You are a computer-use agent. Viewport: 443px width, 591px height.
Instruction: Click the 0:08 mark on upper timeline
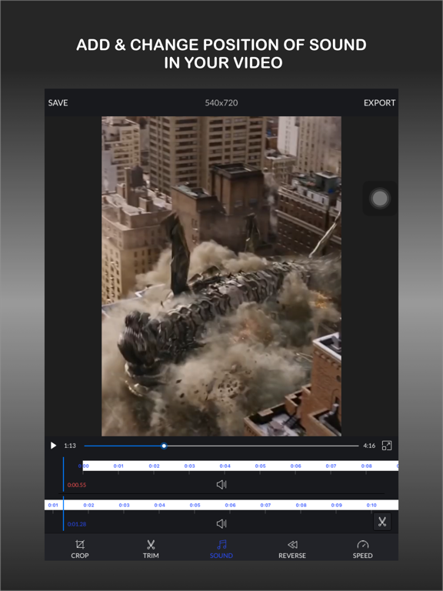(x=367, y=466)
